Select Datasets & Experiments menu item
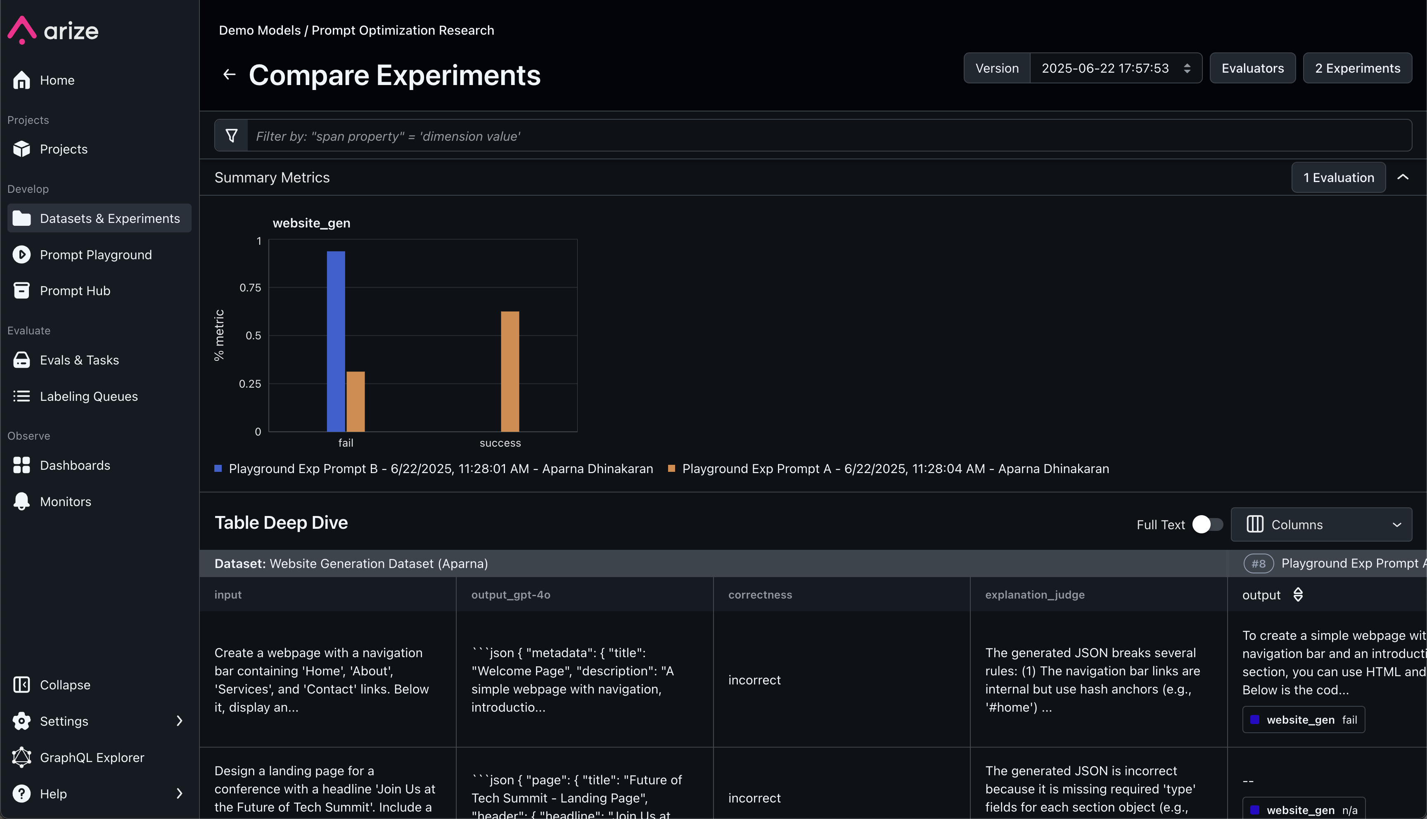The height and width of the screenshot is (819, 1427). point(99,218)
